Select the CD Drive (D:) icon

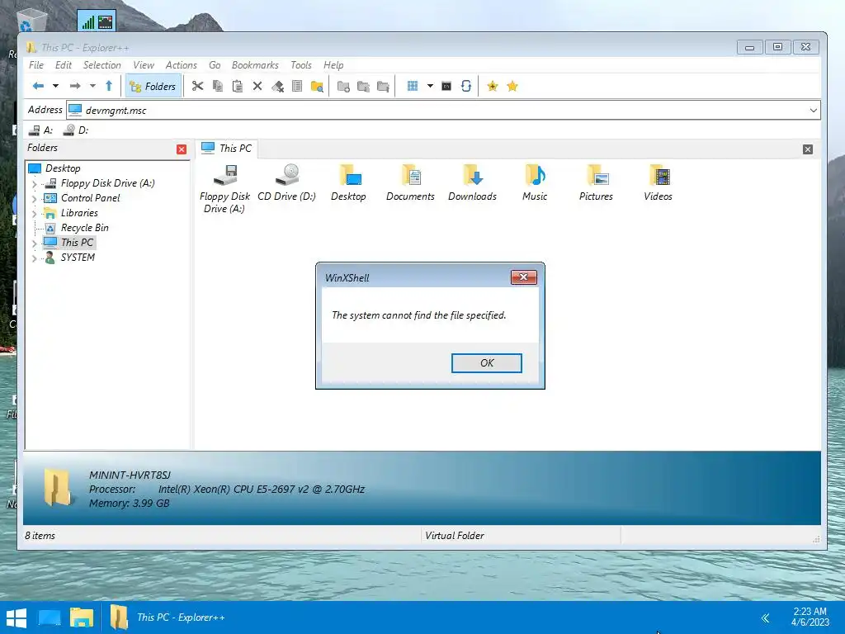[286, 182]
